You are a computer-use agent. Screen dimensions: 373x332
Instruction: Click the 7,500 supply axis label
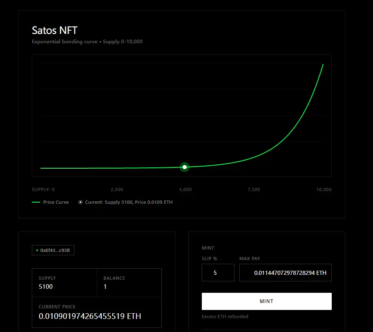click(254, 189)
